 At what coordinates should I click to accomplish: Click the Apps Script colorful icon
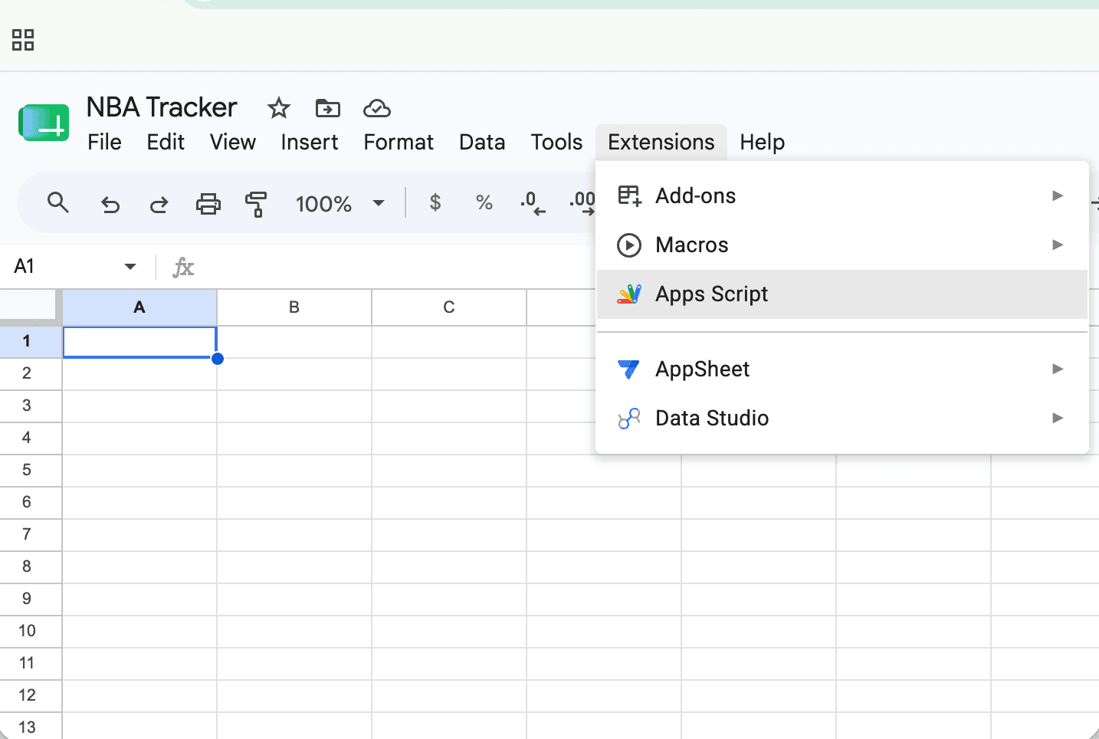[629, 294]
